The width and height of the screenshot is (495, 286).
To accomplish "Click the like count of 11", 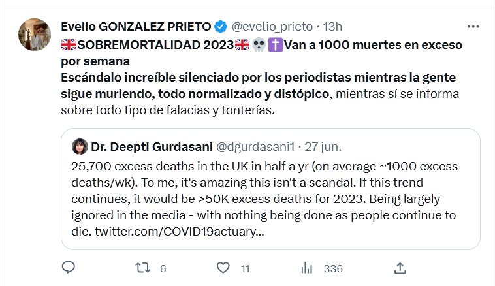I will 245,268.
